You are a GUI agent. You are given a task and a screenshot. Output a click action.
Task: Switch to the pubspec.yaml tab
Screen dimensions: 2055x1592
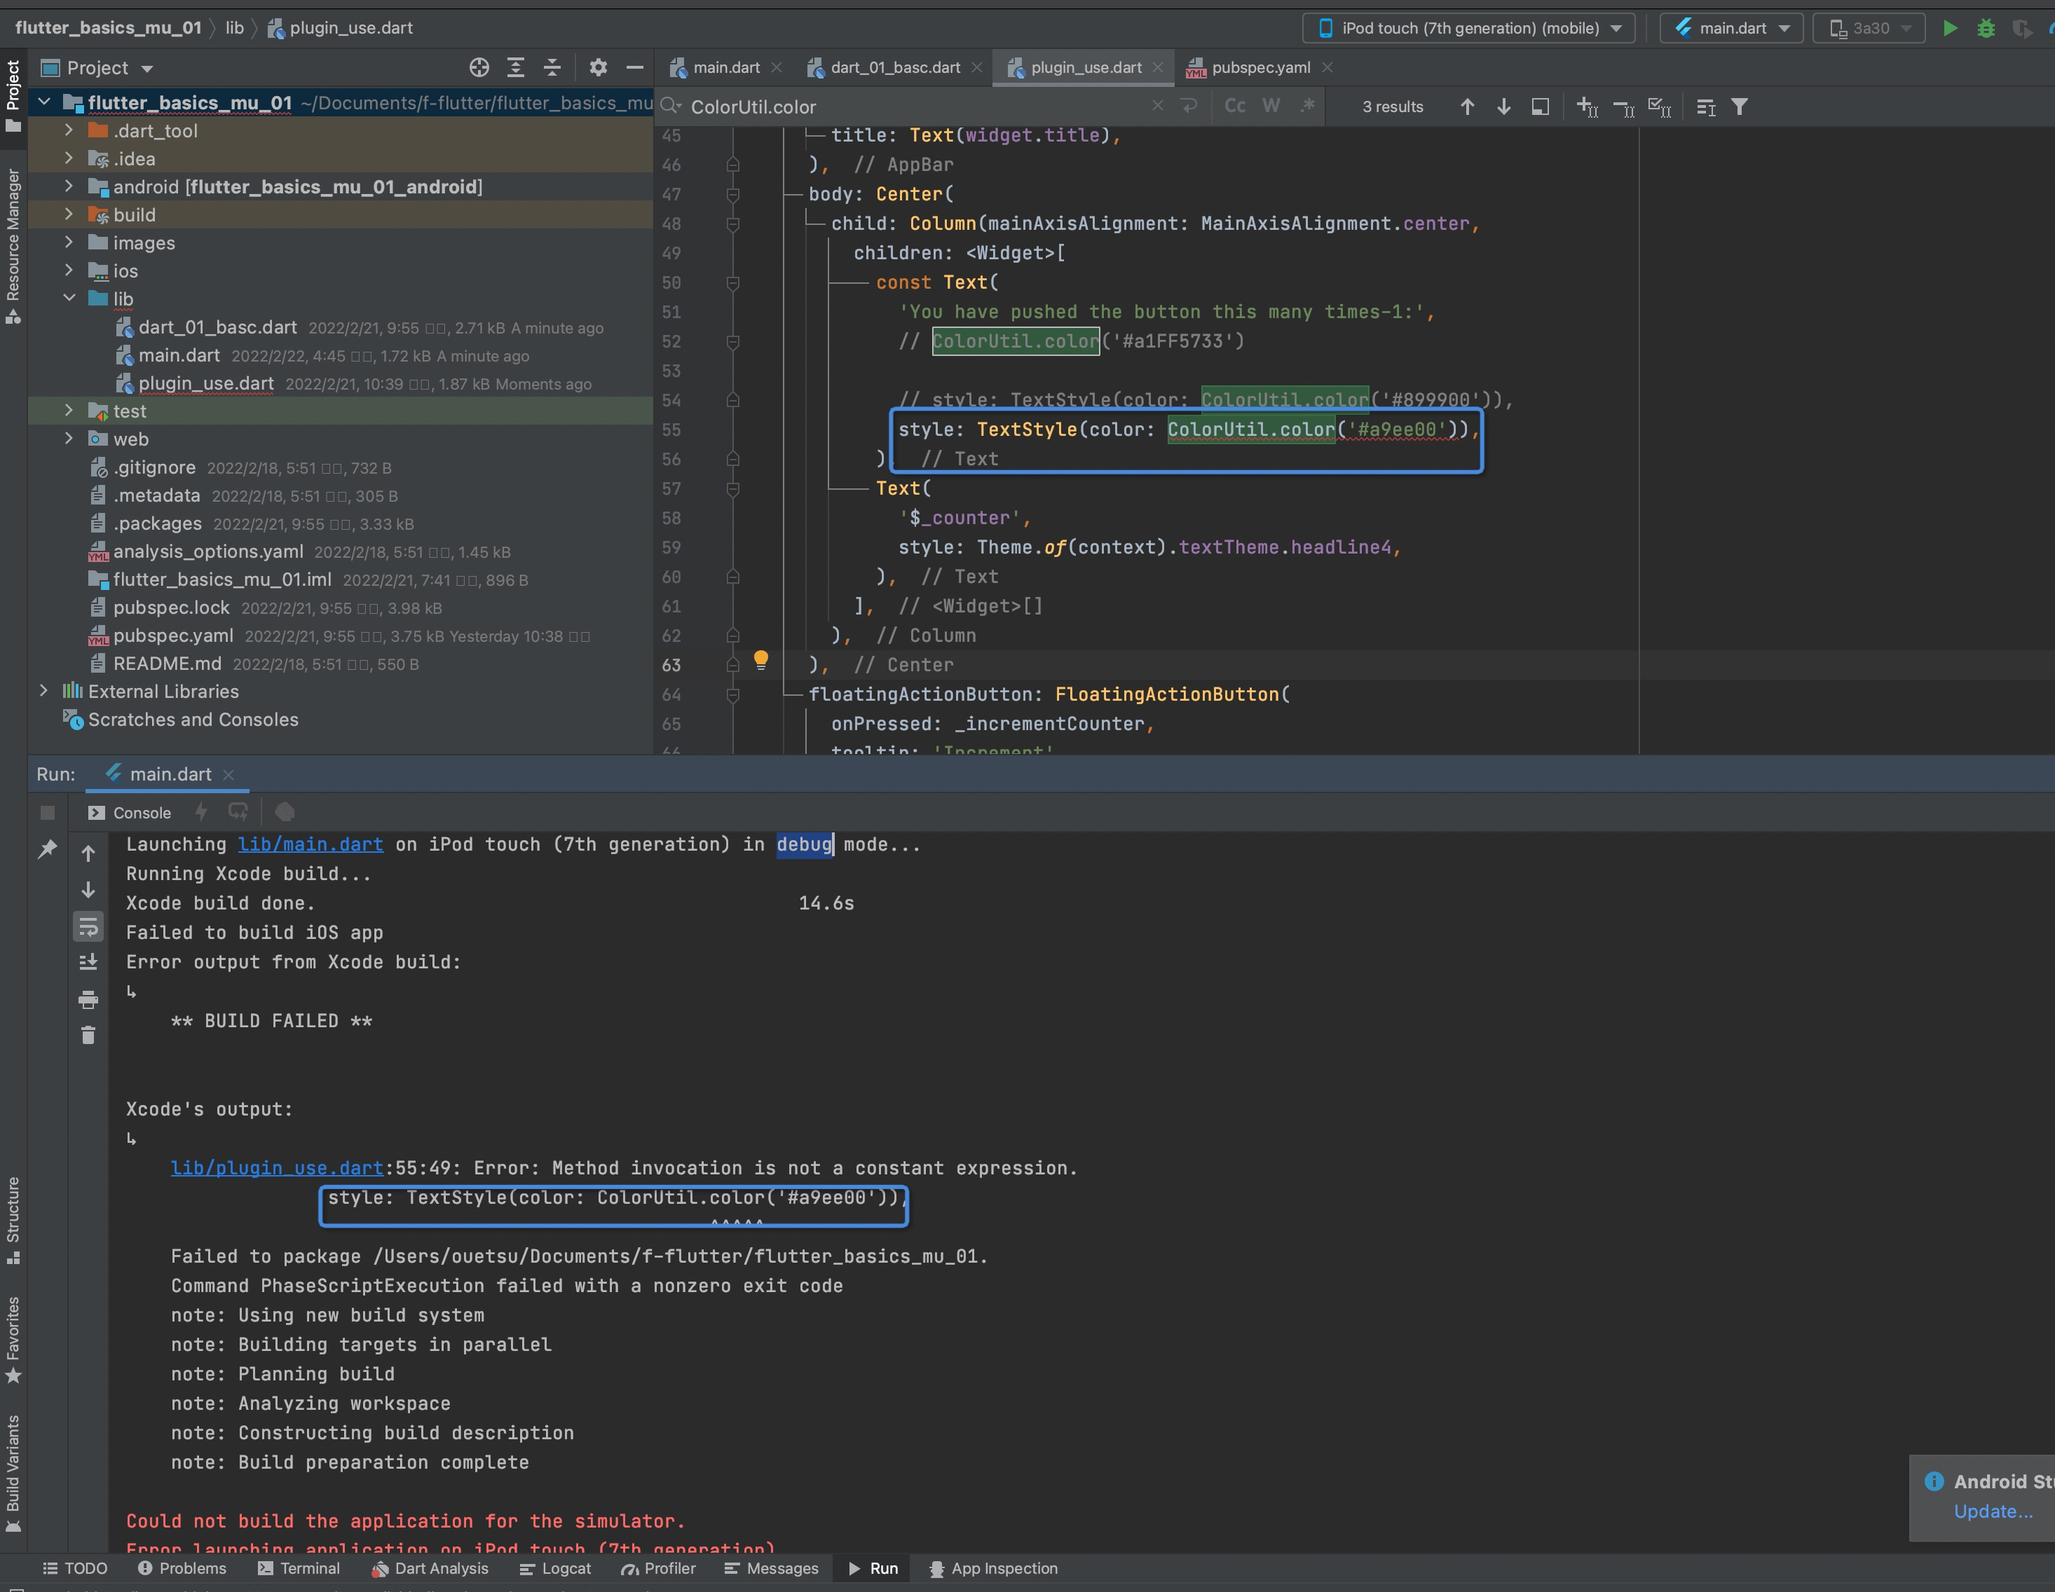(x=1260, y=68)
